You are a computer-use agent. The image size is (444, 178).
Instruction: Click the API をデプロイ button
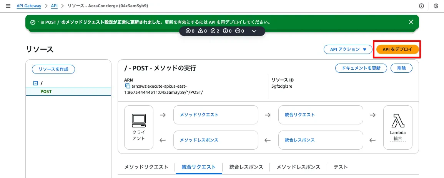click(397, 49)
